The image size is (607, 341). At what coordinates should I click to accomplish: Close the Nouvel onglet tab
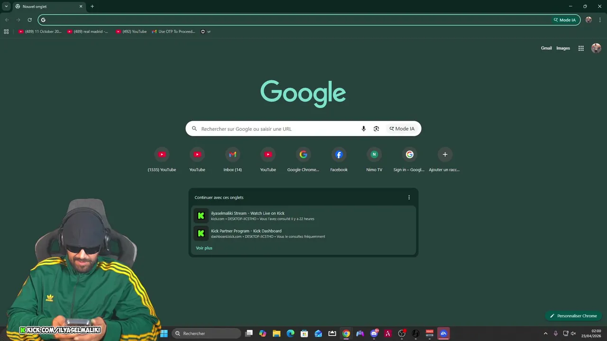[81, 7]
